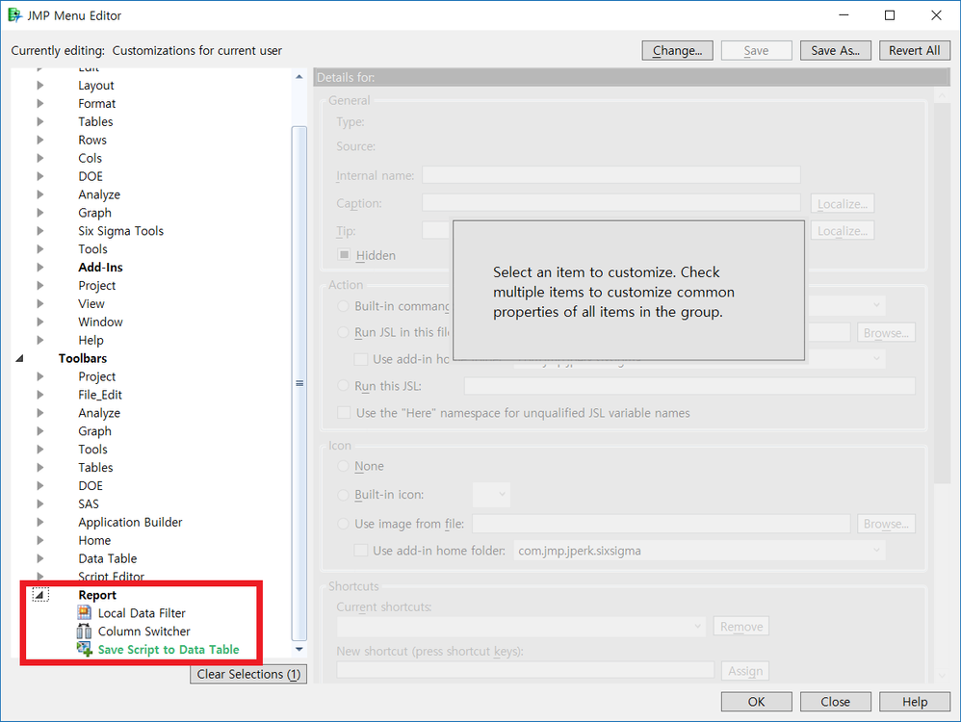The width and height of the screenshot is (961, 722).
Task: Select the Run this JSL radio button
Action: click(x=343, y=386)
